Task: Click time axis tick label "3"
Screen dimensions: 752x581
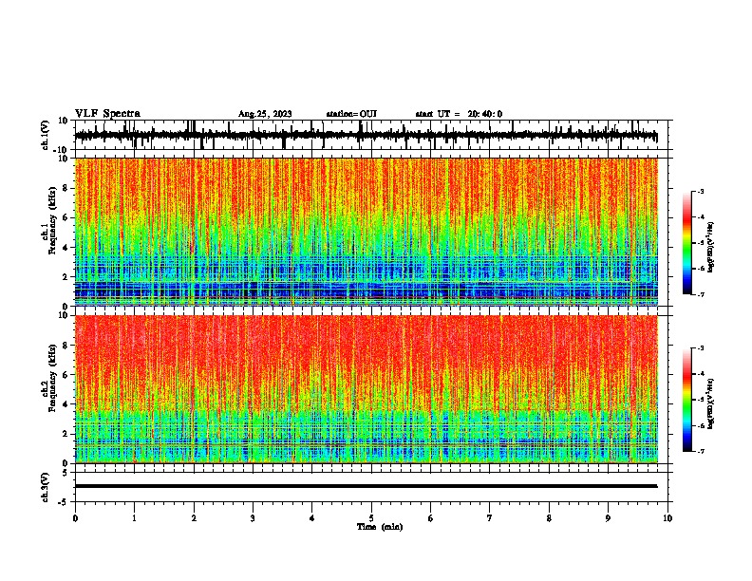Action: click(x=253, y=518)
